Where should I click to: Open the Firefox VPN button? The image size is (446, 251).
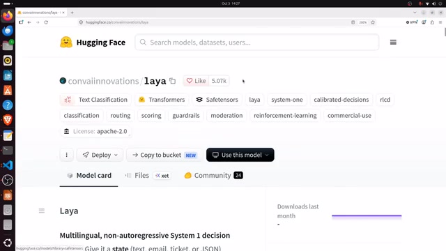pos(412,22)
